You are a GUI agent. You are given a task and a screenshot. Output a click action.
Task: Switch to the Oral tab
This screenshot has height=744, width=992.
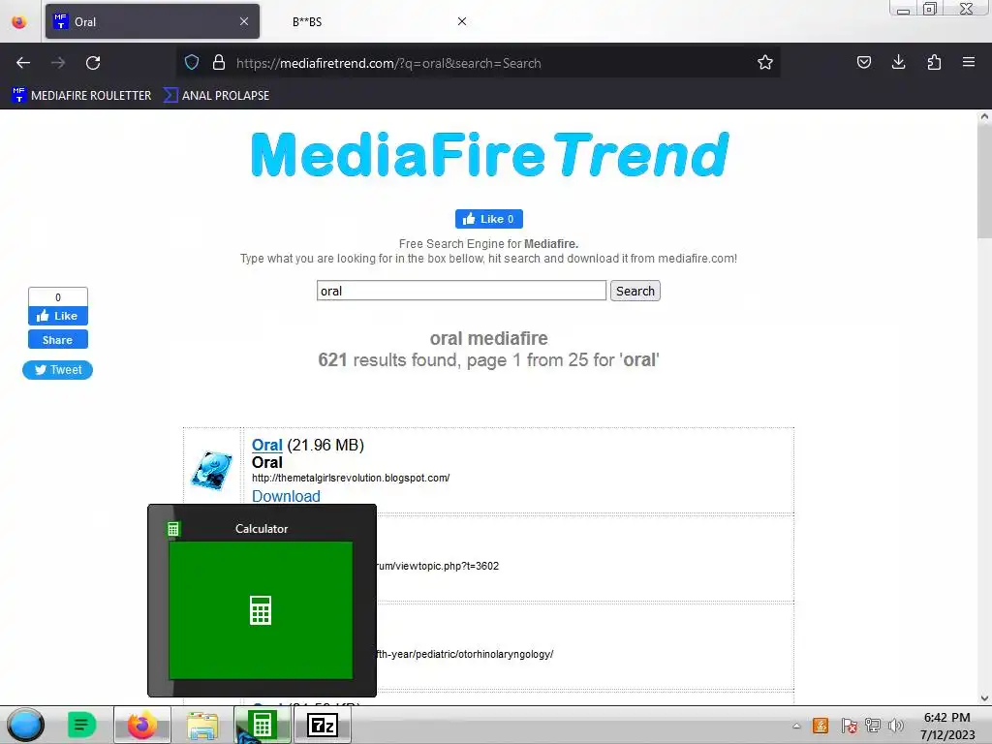click(x=152, y=21)
